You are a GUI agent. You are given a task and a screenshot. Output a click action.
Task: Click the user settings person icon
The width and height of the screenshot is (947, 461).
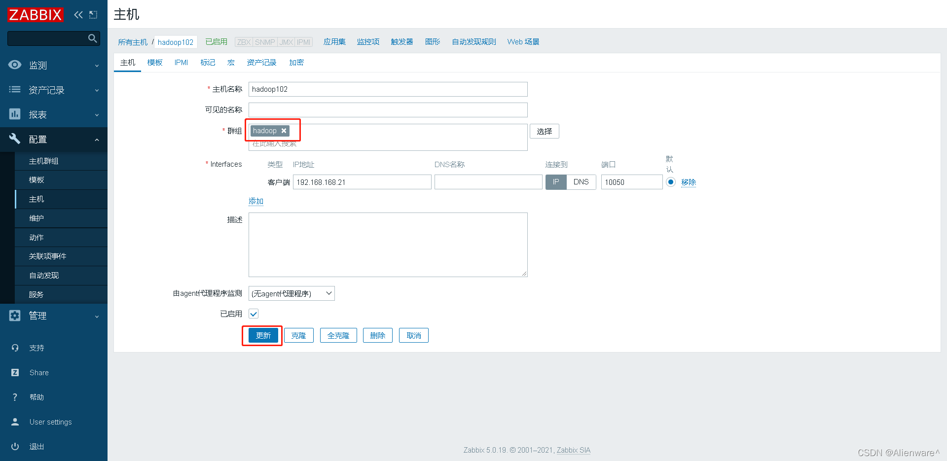15,422
